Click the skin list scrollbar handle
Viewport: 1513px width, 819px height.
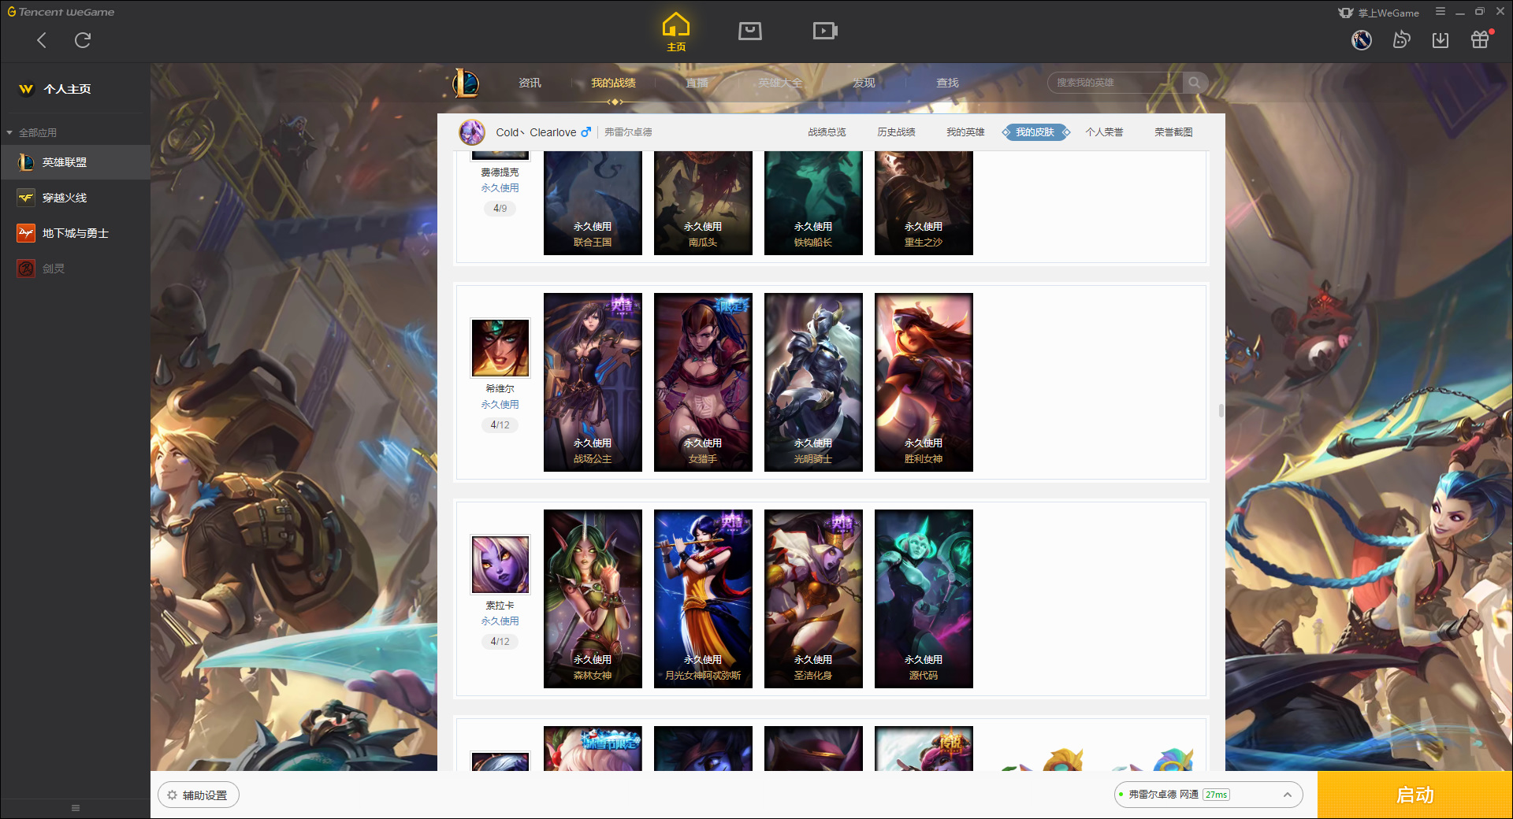[x=1221, y=410]
